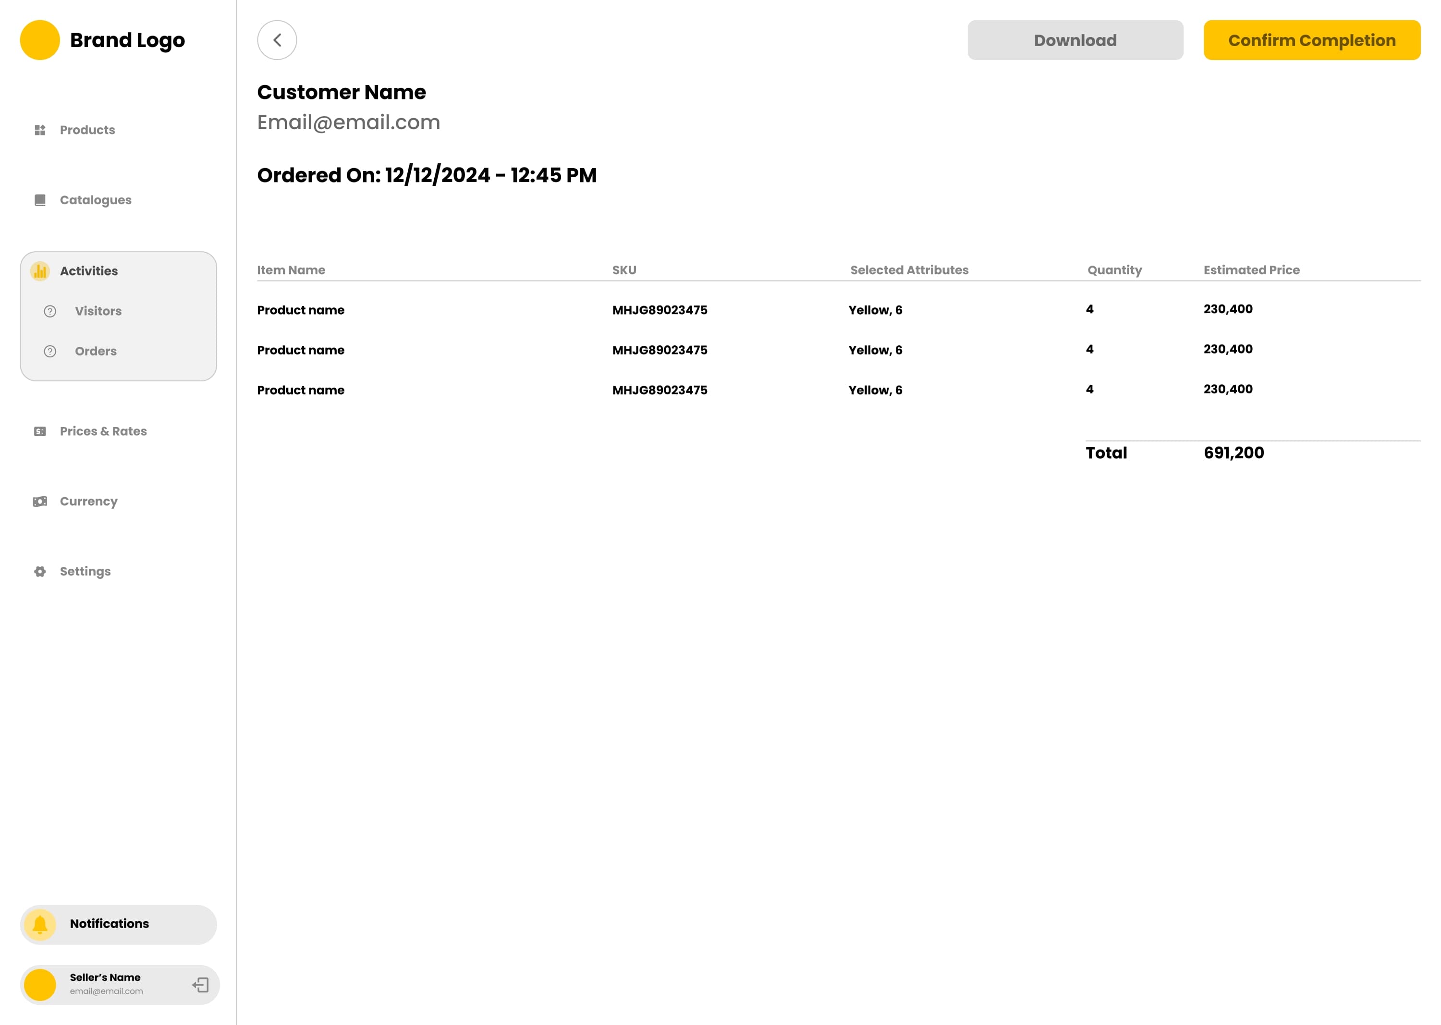This screenshot has width=1441, height=1025.
Task: Click the SKU column header
Action: pyautogui.click(x=624, y=269)
